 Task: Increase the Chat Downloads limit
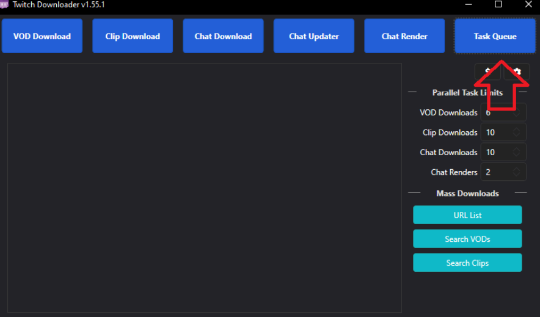pos(516,150)
